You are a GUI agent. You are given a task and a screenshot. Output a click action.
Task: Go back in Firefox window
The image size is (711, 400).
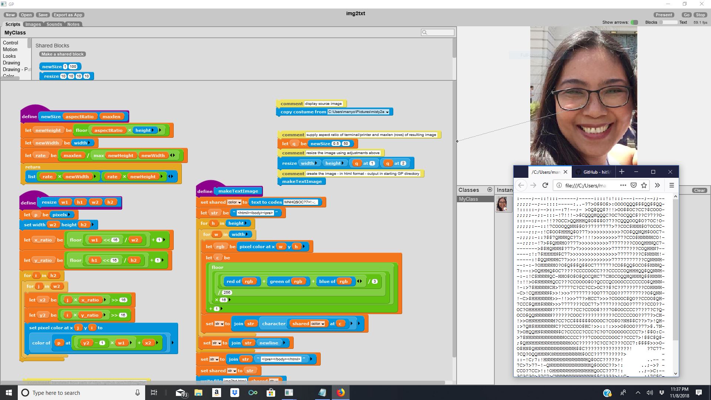click(521, 185)
